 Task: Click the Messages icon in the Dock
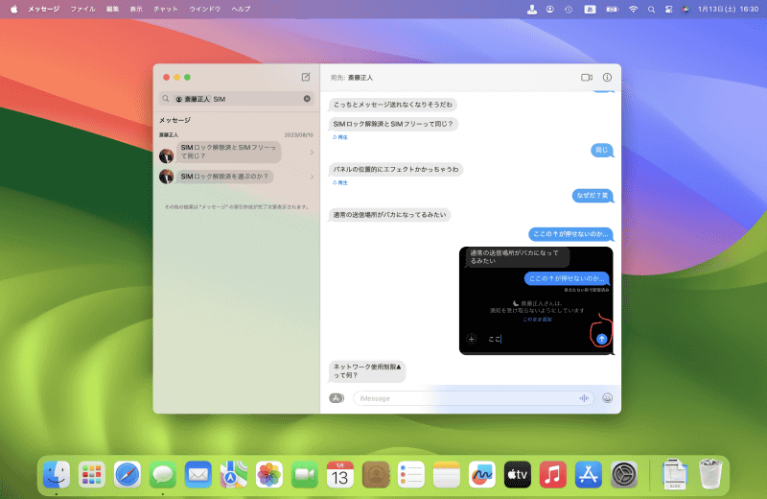(163, 474)
